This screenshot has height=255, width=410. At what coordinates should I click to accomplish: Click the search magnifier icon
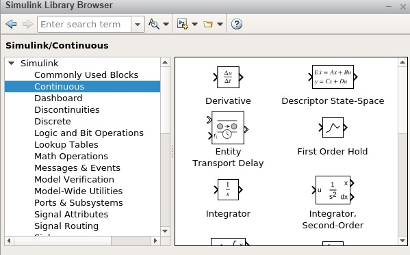[x=154, y=24]
